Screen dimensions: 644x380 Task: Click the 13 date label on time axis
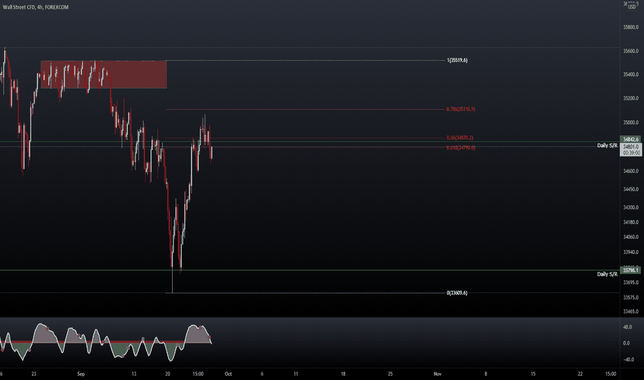(x=134, y=374)
